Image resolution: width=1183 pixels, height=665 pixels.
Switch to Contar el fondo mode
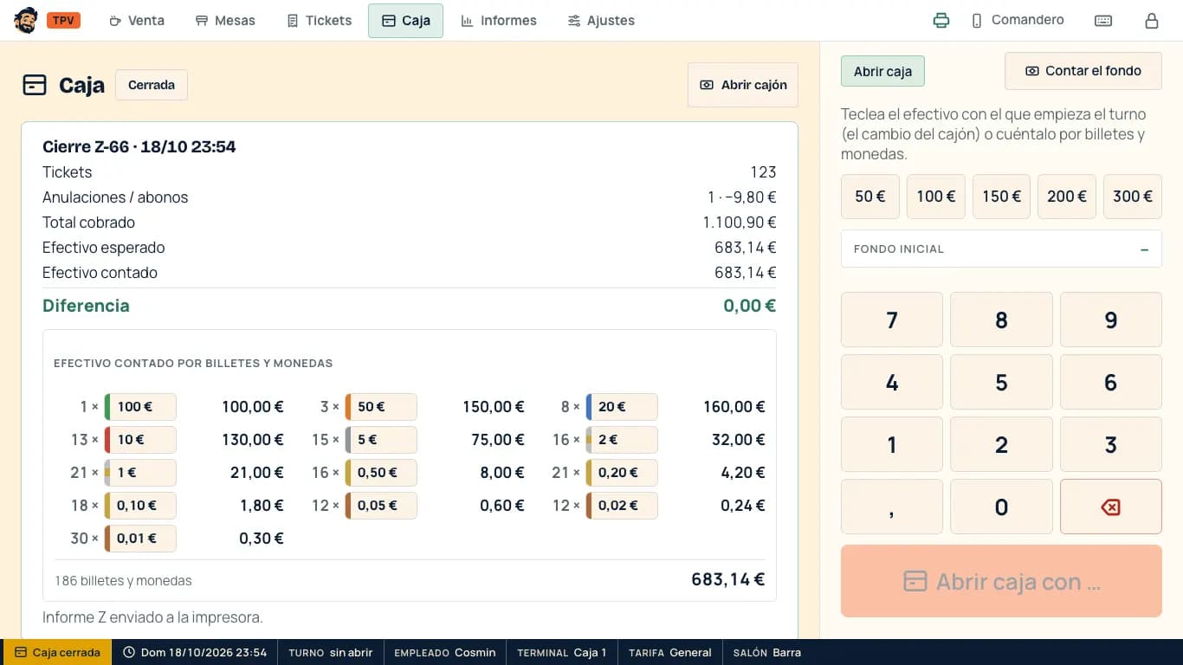click(1083, 71)
